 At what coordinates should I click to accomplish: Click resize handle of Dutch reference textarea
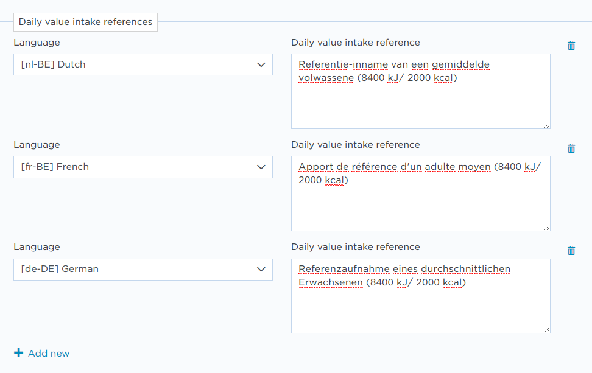pos(547,125)
